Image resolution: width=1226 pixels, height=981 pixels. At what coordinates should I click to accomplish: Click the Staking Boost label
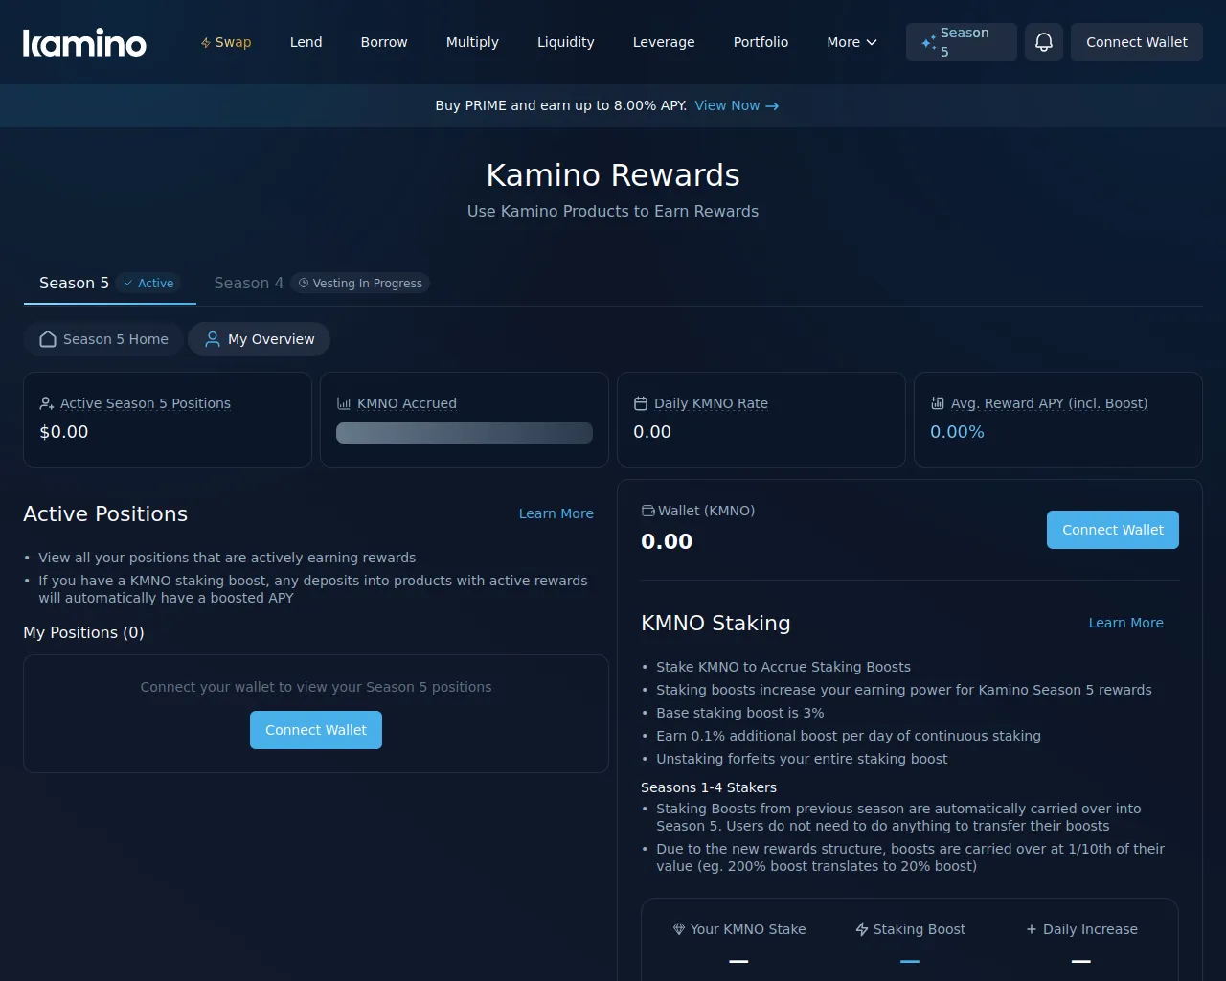tap(919, 929)
